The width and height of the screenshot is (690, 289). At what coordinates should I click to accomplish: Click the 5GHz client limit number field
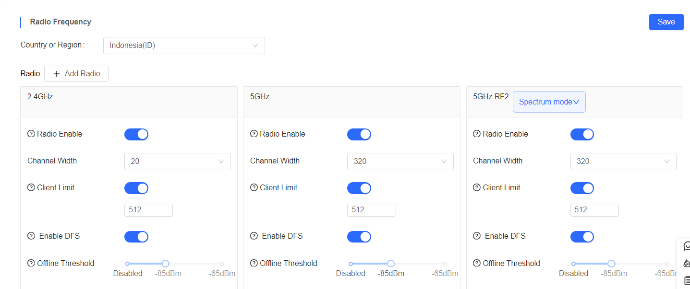point(372,210)
